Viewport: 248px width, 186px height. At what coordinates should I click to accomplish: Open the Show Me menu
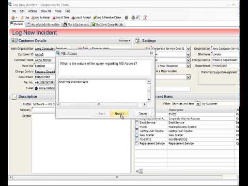click(46, 11)
